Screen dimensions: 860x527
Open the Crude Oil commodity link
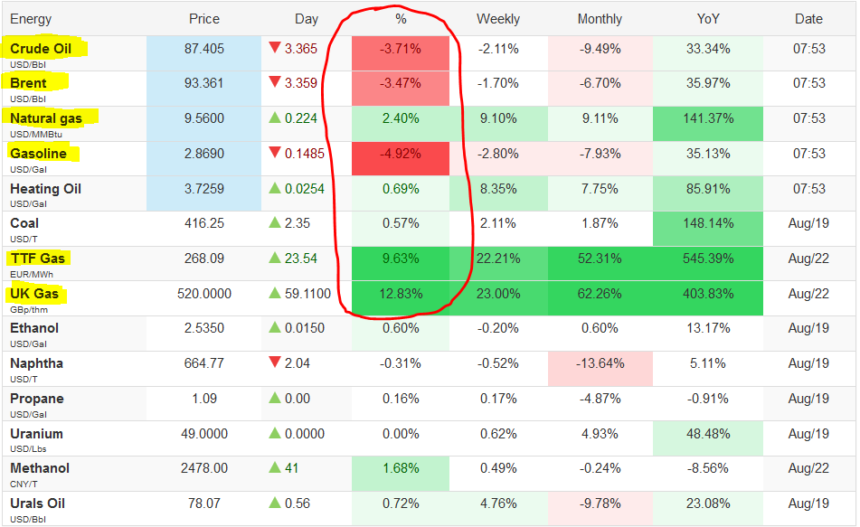coord(41,49)
